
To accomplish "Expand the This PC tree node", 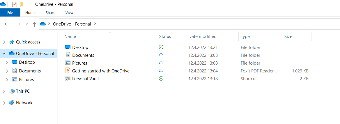I will (x=4, y=92).
